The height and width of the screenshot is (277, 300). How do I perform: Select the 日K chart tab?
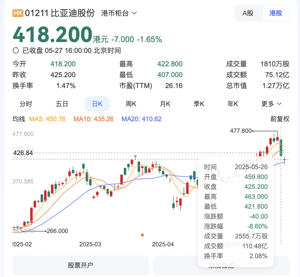click(x=97, y=104)
